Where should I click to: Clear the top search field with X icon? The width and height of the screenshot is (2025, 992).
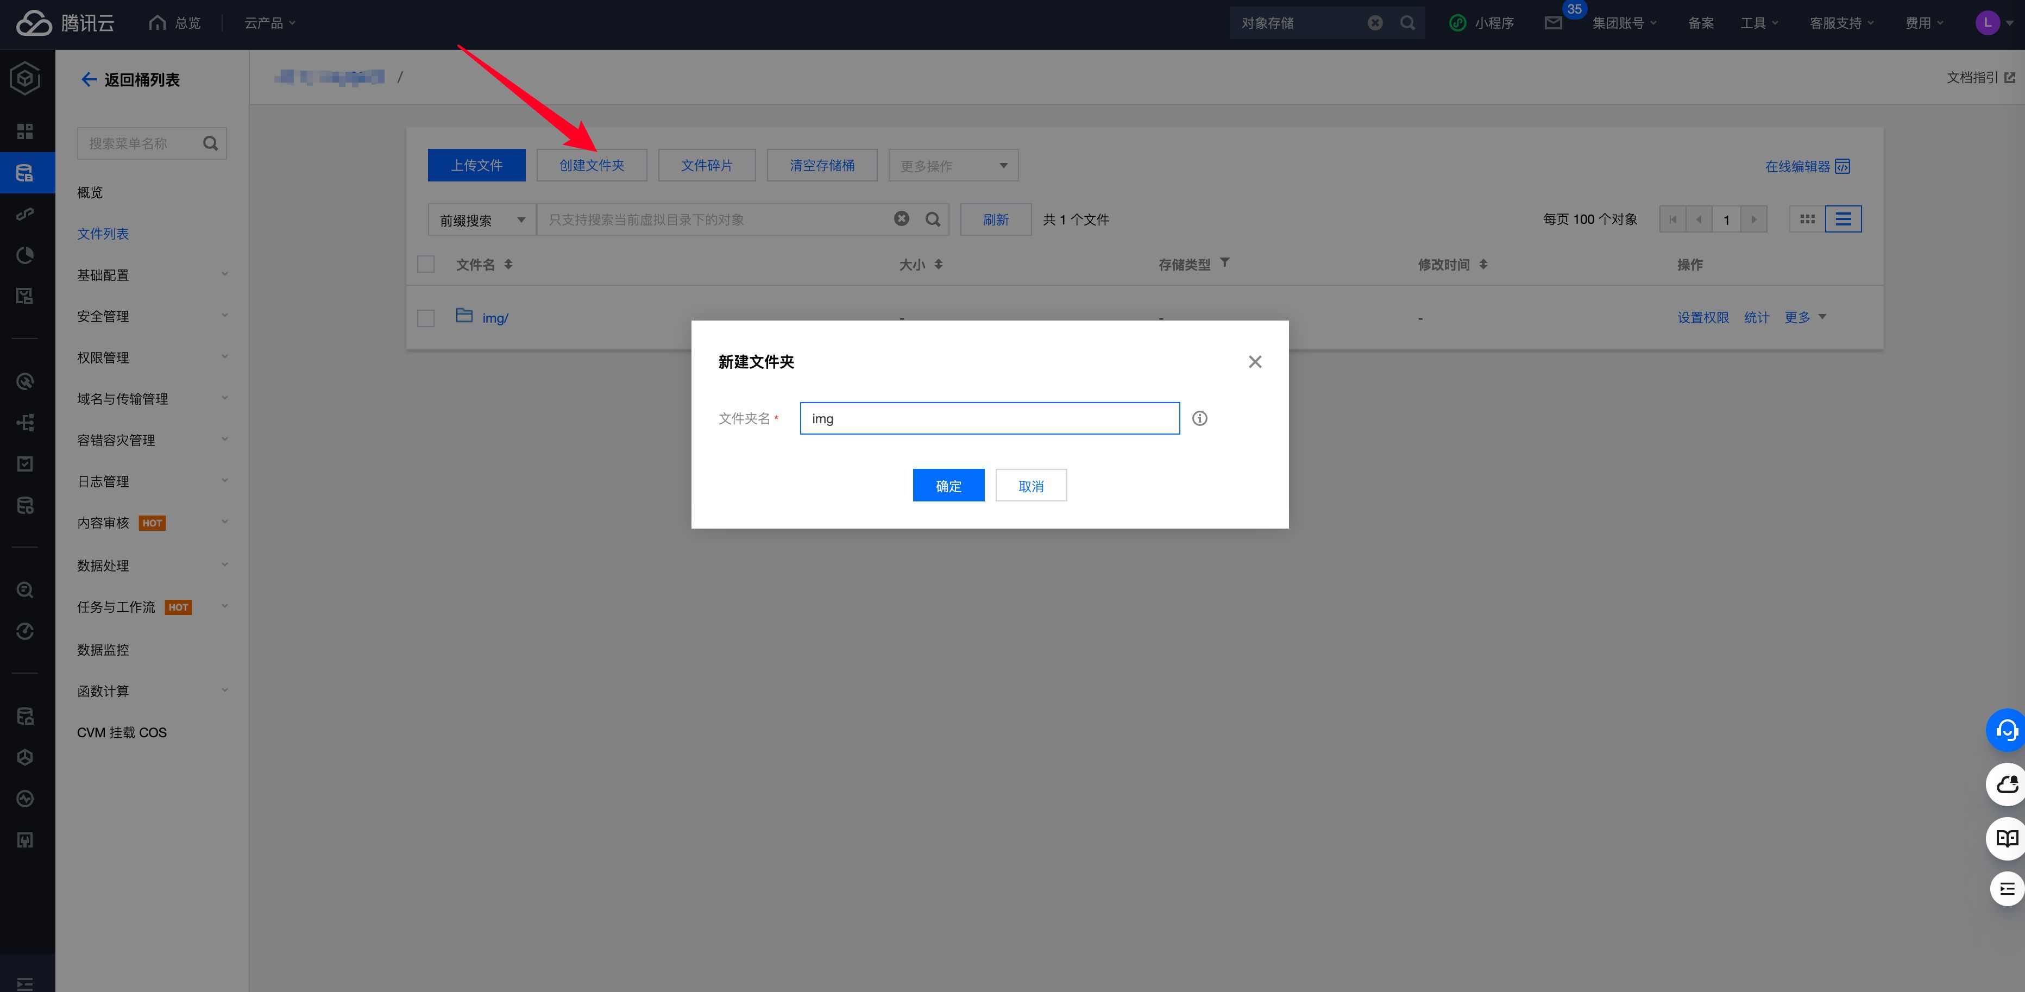coord(1375,23)
